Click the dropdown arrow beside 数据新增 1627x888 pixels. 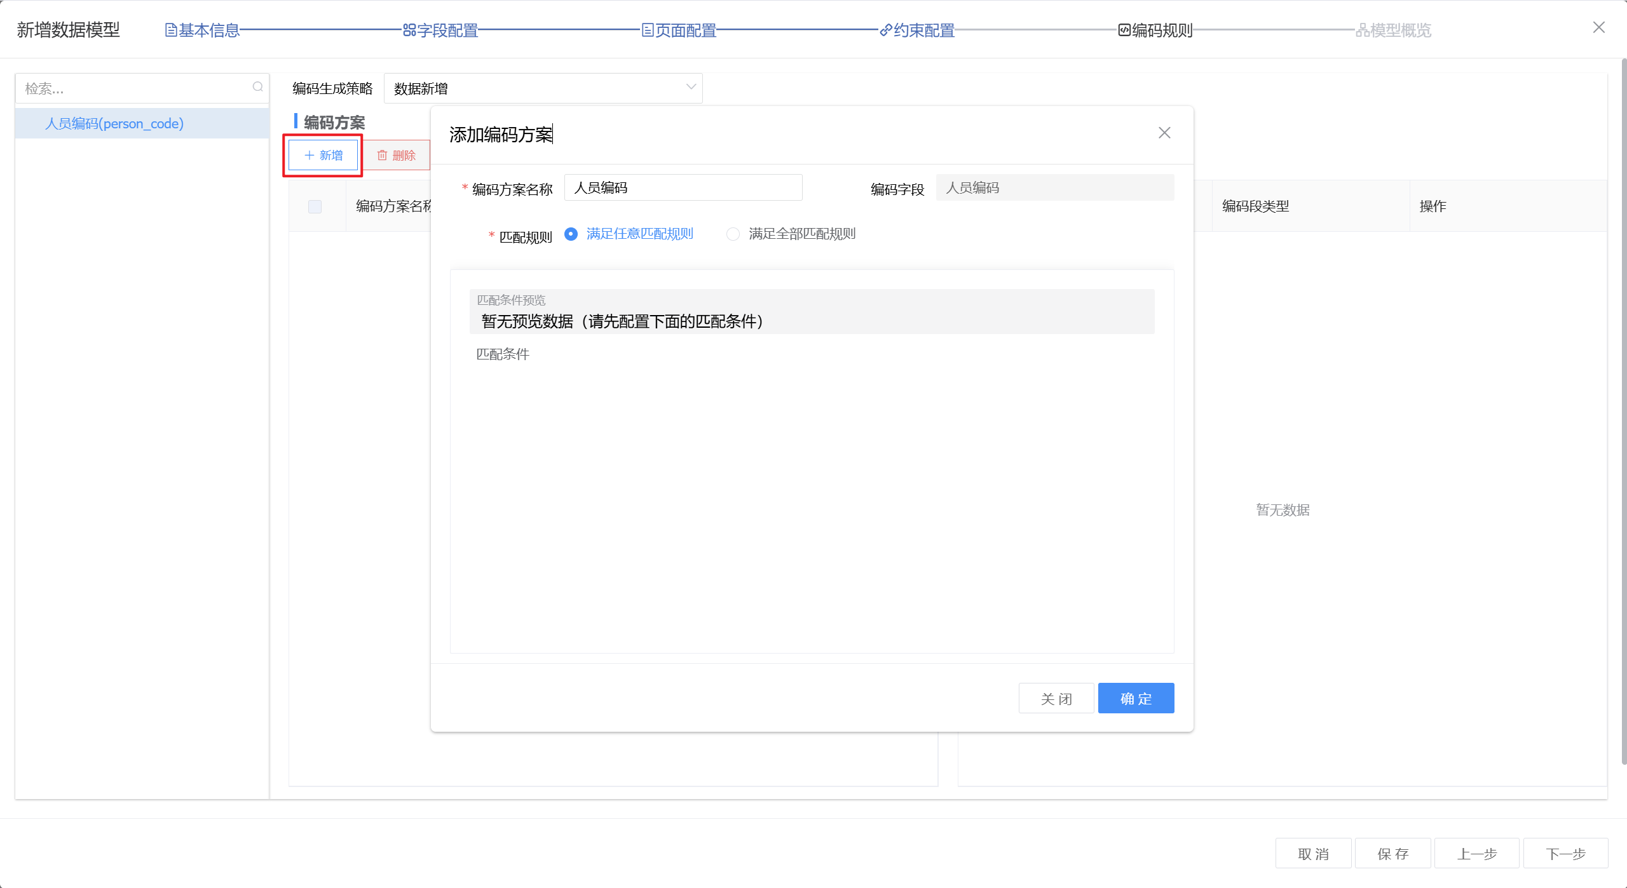[691, 87]
